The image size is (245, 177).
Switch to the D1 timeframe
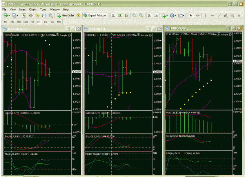pyautogui.click(x=45, y=22)
